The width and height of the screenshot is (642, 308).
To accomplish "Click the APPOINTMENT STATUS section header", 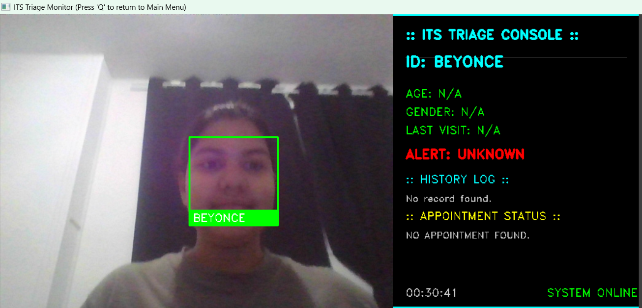I will click(483, 216).
